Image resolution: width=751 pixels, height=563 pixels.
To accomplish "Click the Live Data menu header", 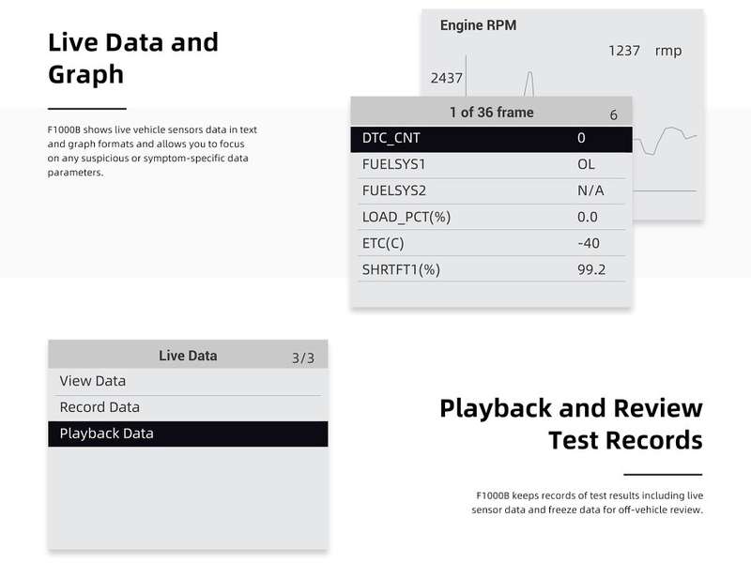I will 188,356.
